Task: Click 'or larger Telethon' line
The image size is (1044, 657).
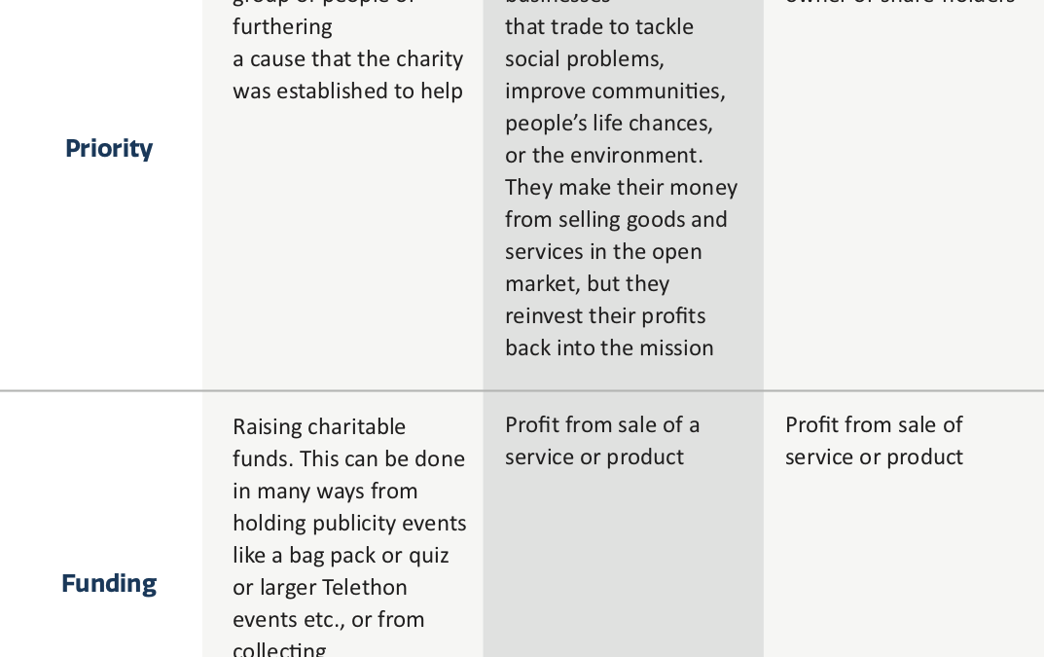Action: point(319,587)
